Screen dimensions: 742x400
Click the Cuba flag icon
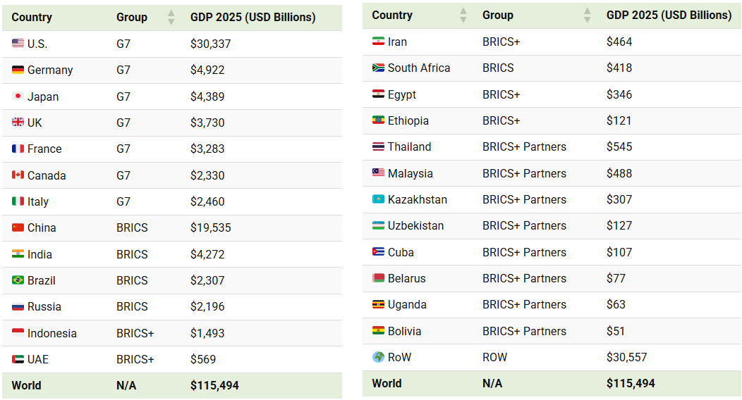click(x=378, y=251)
